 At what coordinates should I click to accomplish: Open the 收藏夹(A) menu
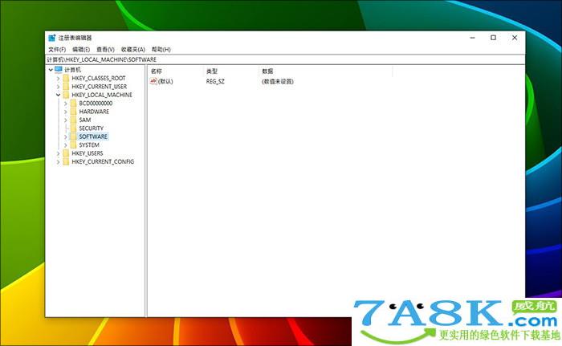133,50
